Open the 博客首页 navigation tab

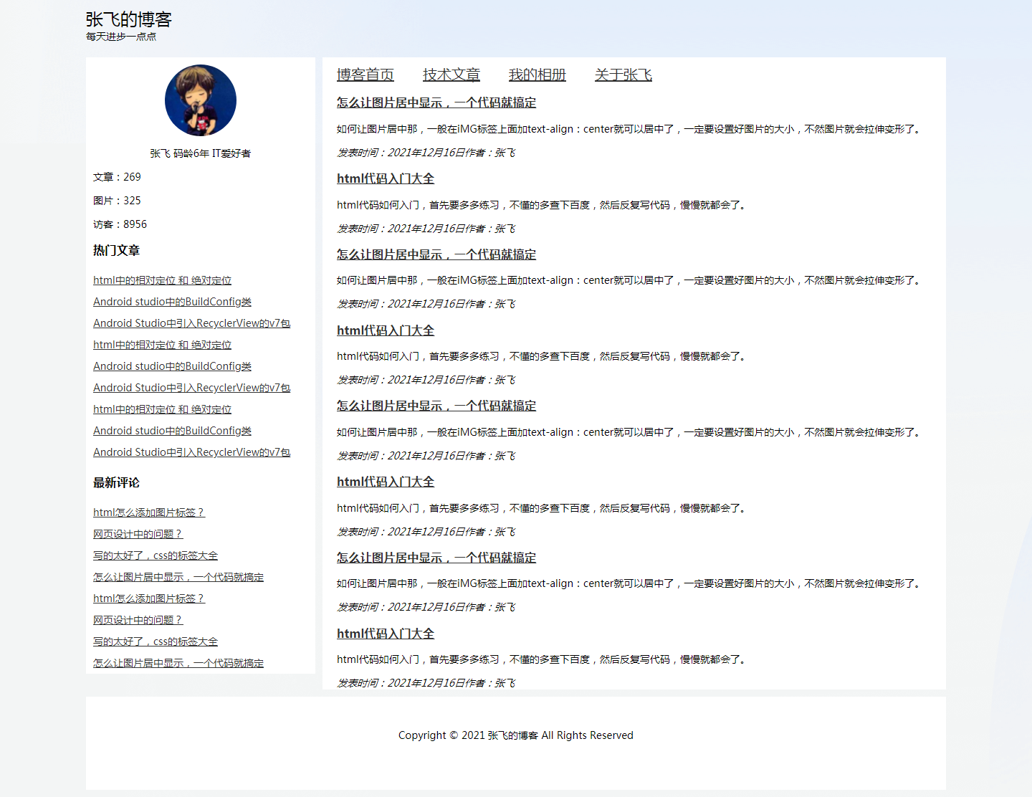(365, 75)
